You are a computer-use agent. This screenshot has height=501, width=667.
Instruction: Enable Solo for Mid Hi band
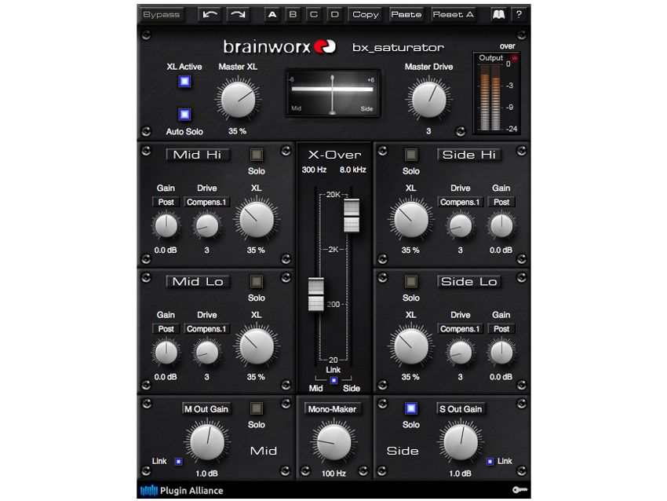(256, 155)
